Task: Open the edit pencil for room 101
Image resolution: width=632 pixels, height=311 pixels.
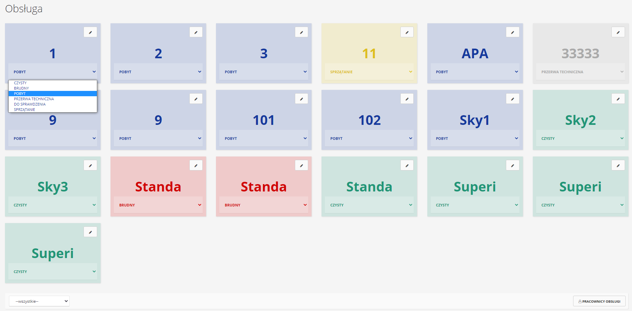Action: [x=301, y=99]
